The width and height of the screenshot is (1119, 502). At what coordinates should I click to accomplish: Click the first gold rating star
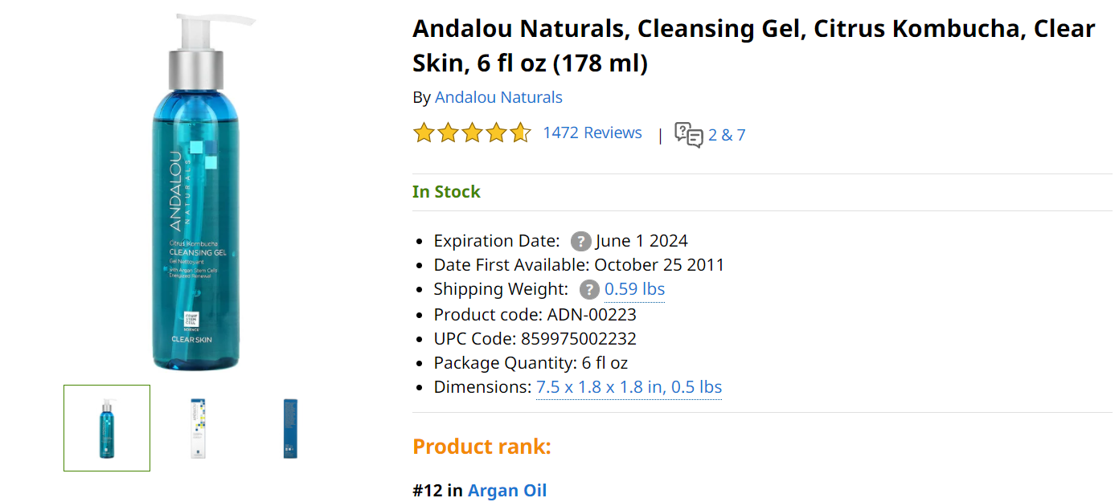(x=424, y=133)
